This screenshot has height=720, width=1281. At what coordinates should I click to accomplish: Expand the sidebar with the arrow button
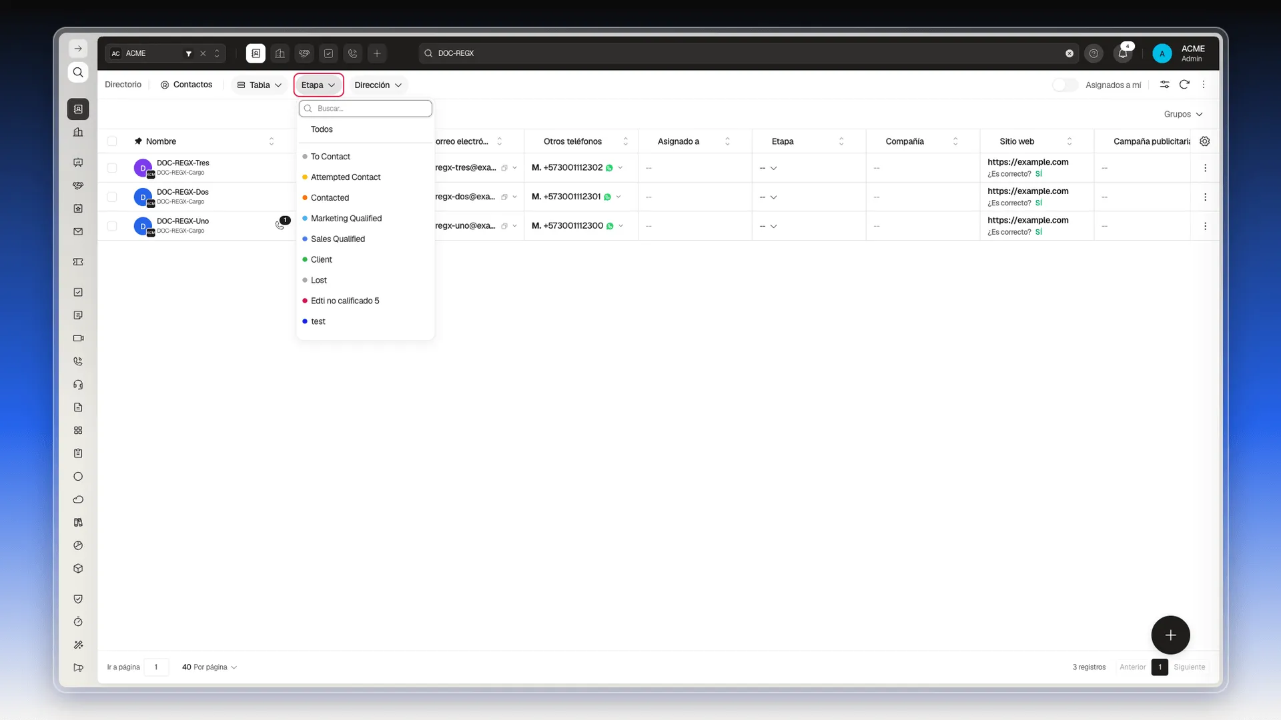pyautogui.click(x=78, y=49)
